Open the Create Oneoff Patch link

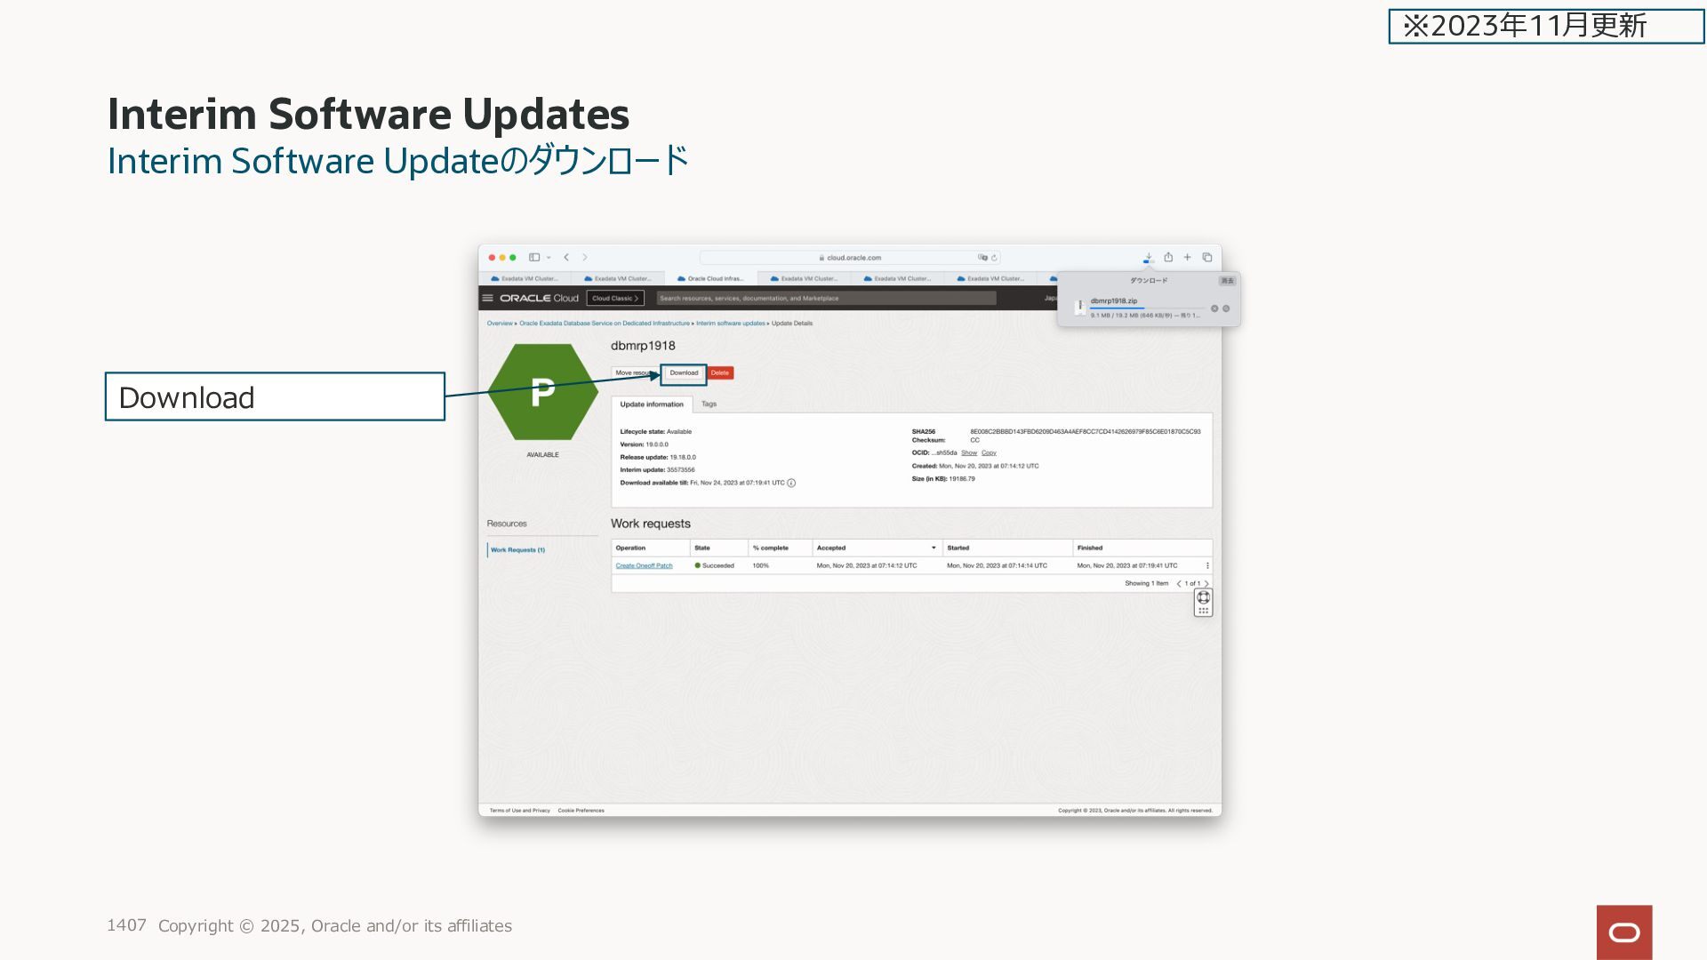644,566
